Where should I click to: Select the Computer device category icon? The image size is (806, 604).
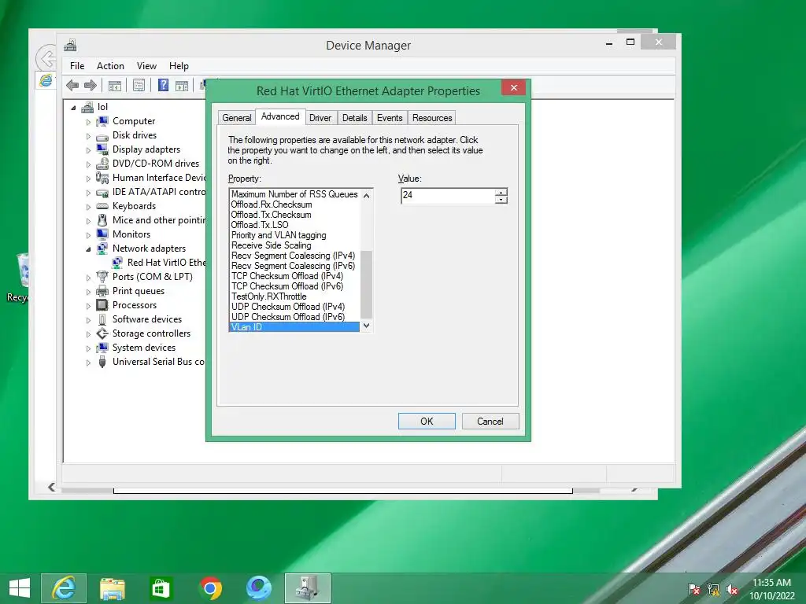point(103,121)
